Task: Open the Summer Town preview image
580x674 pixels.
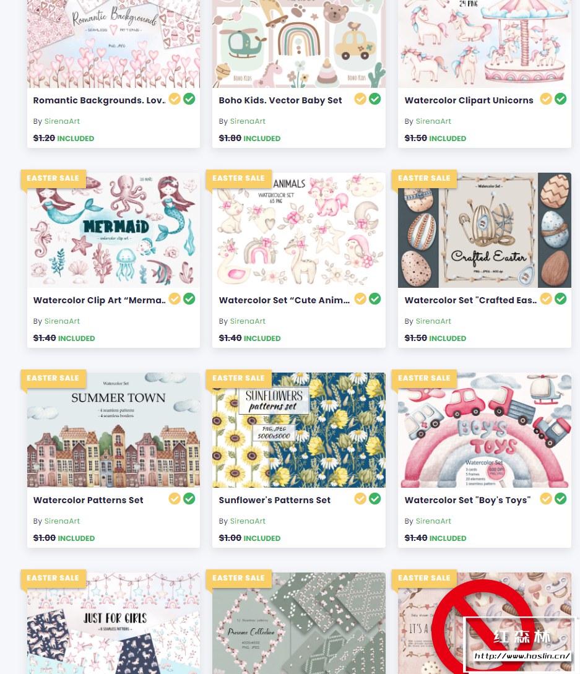Action: [x=113, y=430]
